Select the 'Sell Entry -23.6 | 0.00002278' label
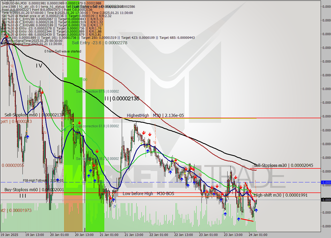Screen dimensions: 331x238 coord(100,43)
